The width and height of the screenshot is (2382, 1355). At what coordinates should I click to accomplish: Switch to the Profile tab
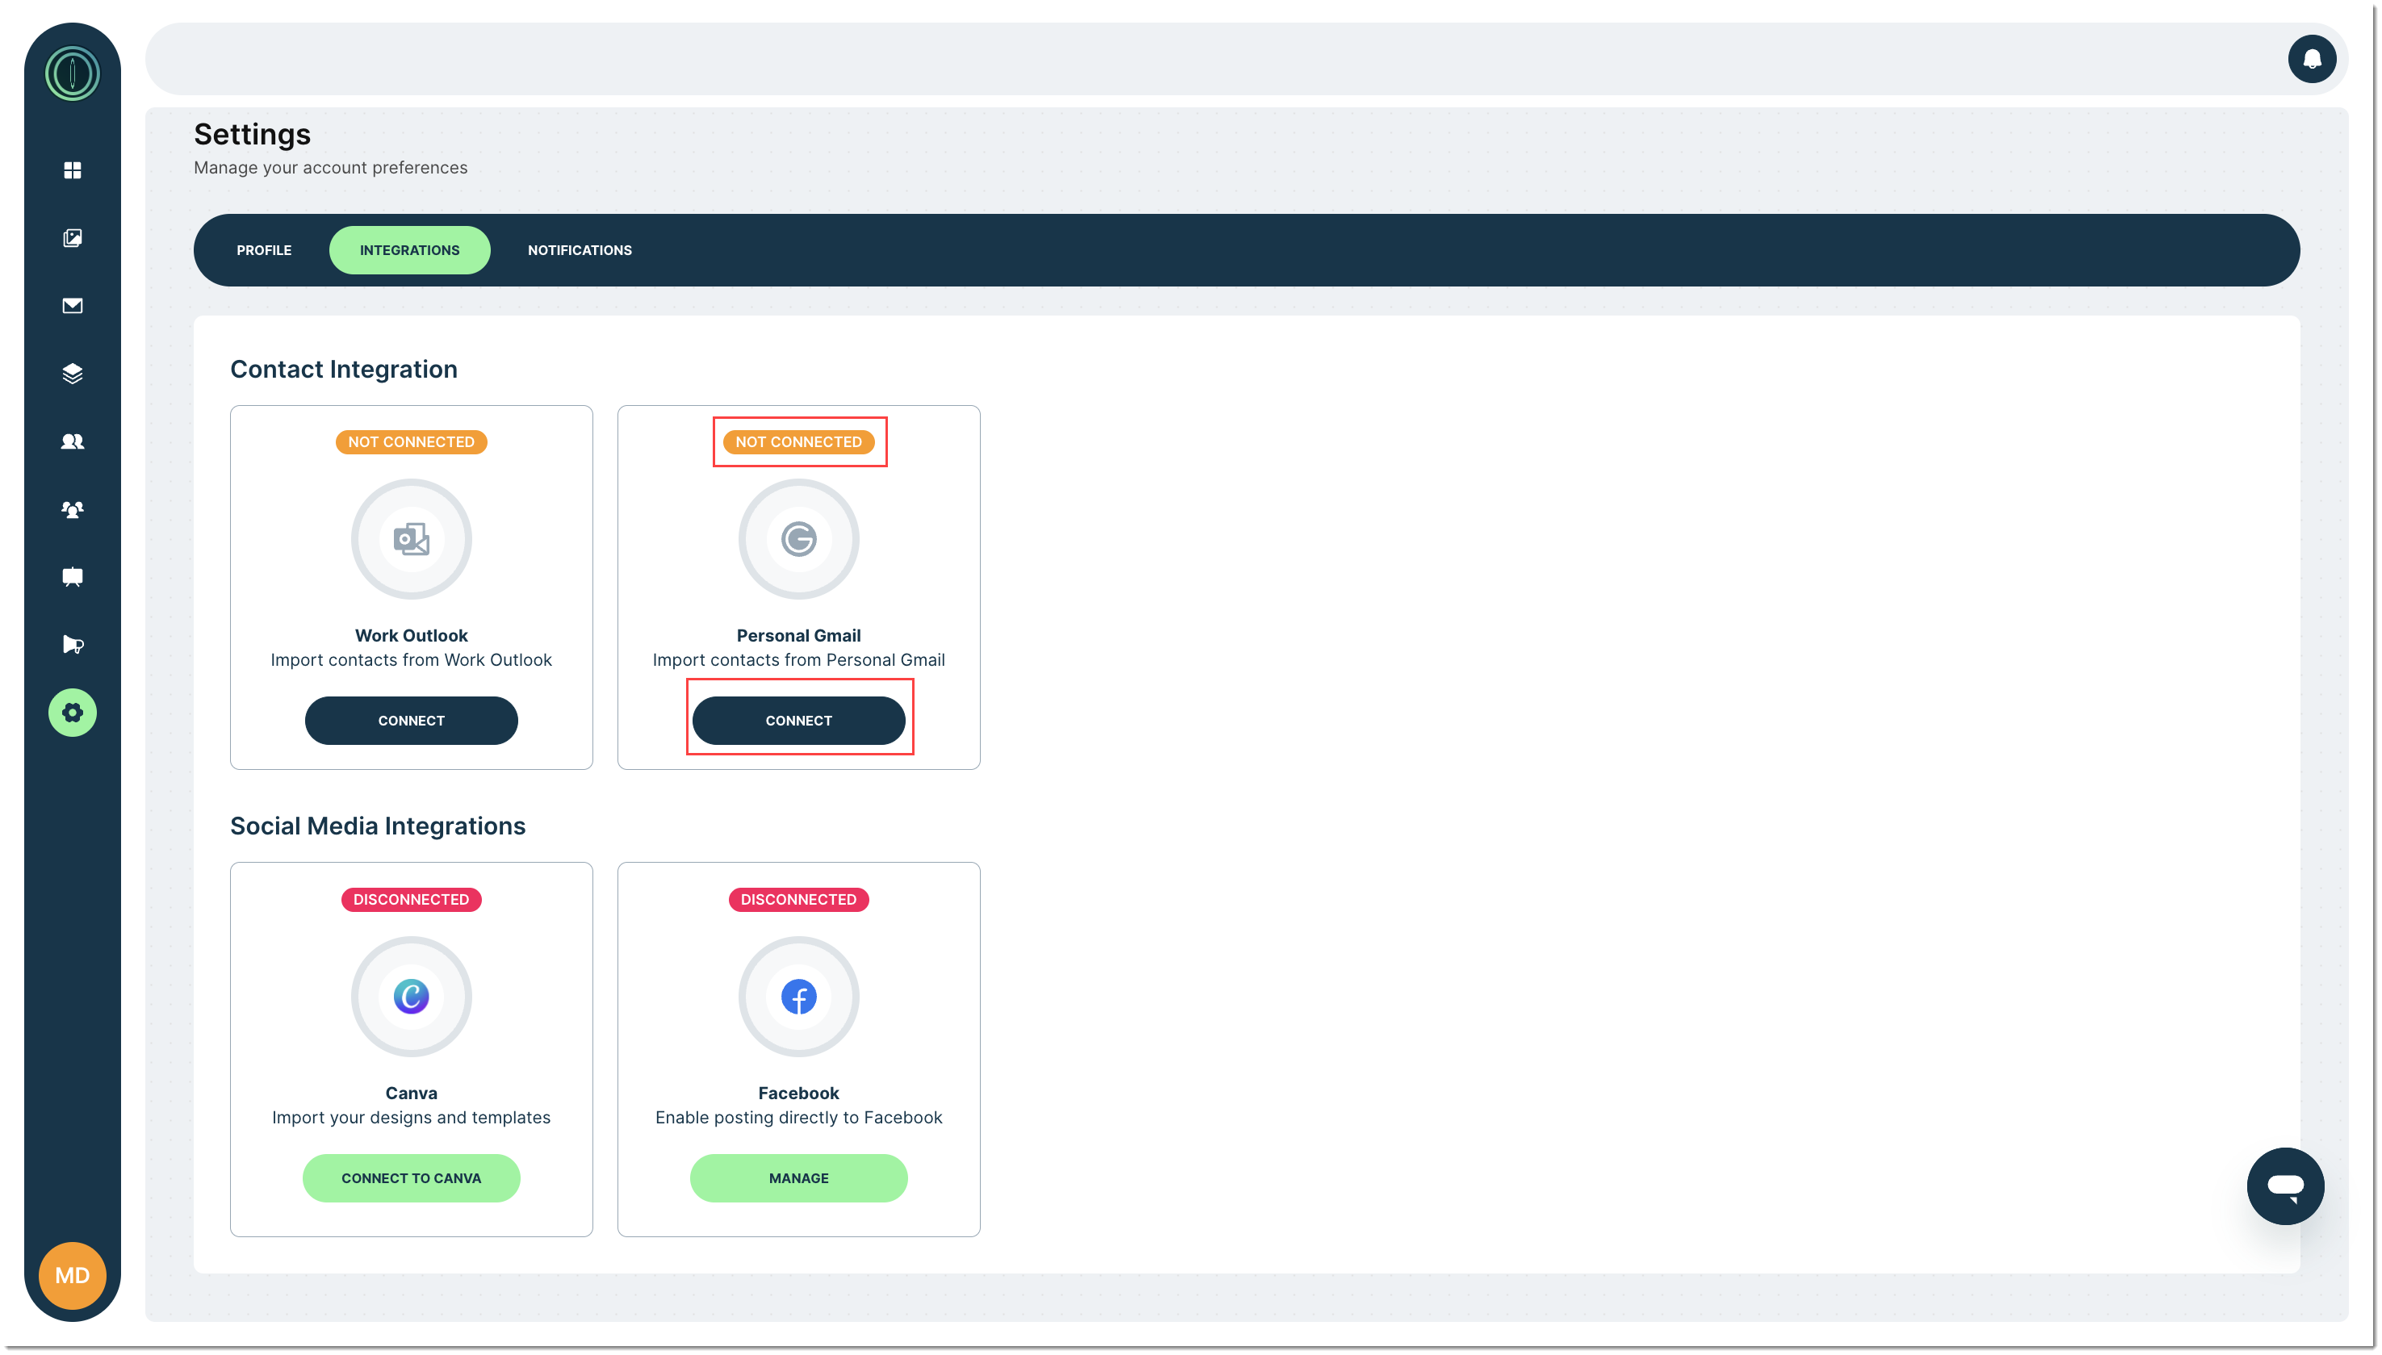(265, 250)
